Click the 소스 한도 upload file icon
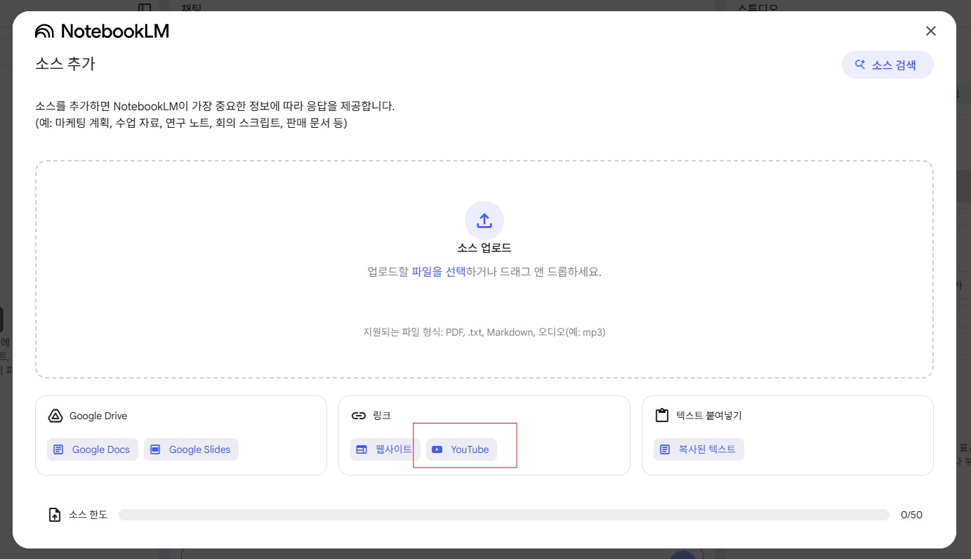971x559 pixels. point(55,515)
